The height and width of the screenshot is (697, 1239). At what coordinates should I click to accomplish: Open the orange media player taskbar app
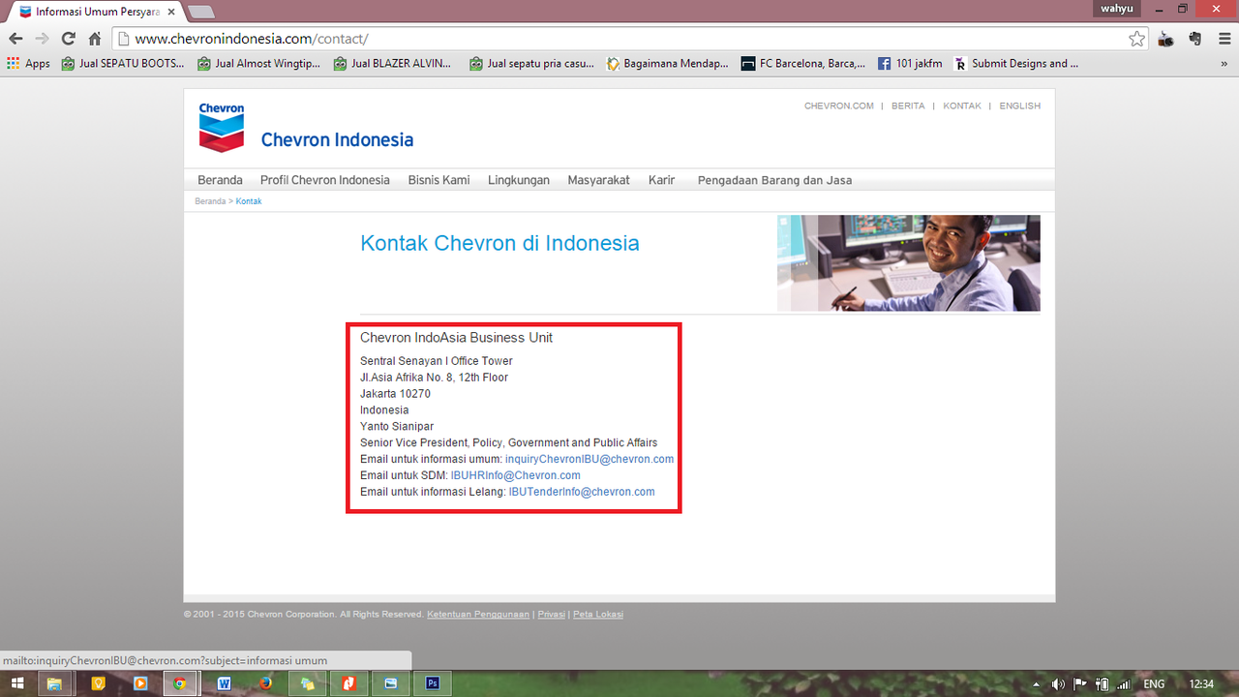coord(139,683)
